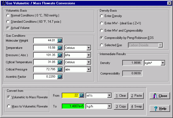Open Critical Pressure unit dropdown showing atm
Screen dimensions: 173x118
89,69
